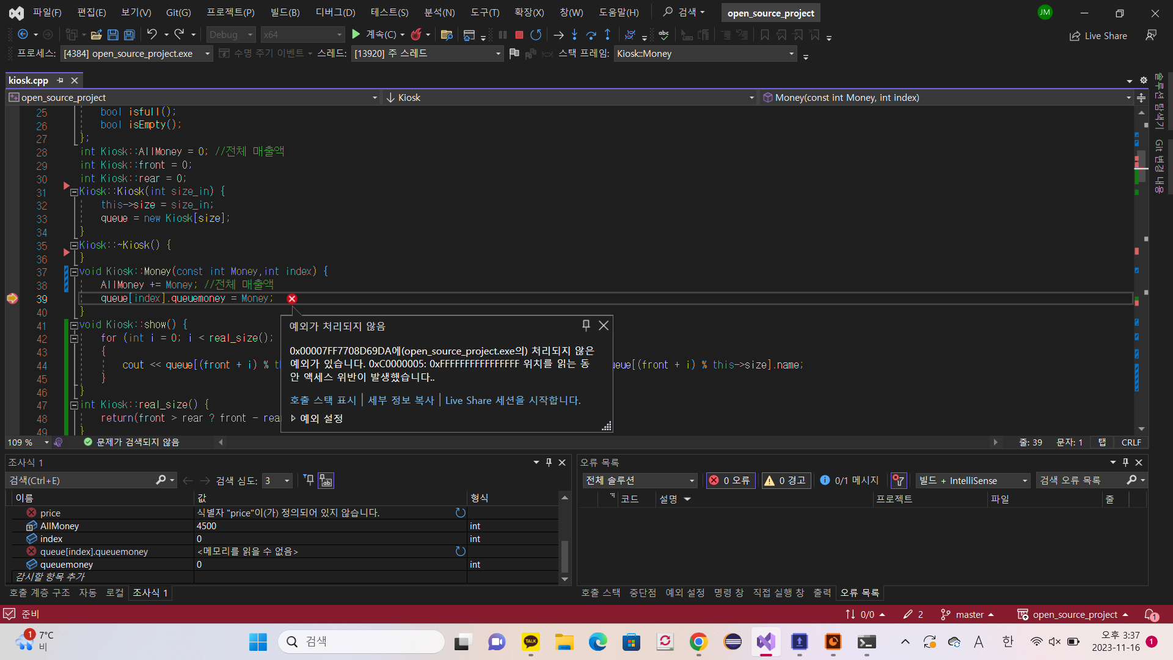The height and width of the screenshot is (660, 1173).
Task: Click the Restart debugging icon
Action: pos(536,35)
